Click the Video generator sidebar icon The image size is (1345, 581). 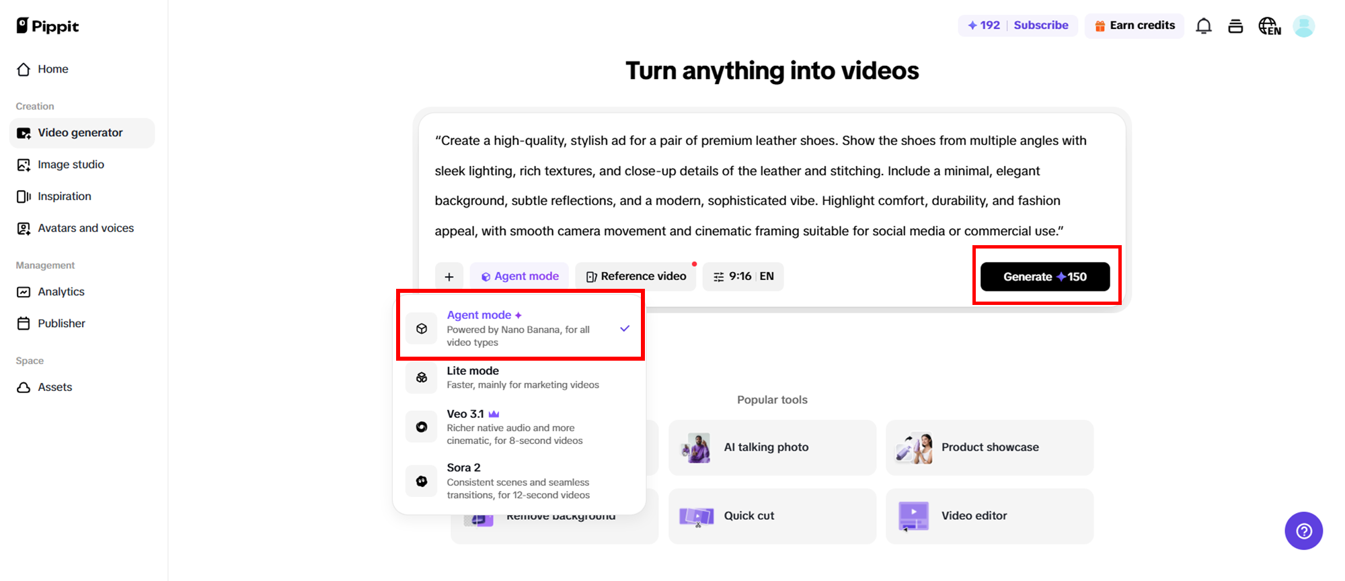coord(24,133)
